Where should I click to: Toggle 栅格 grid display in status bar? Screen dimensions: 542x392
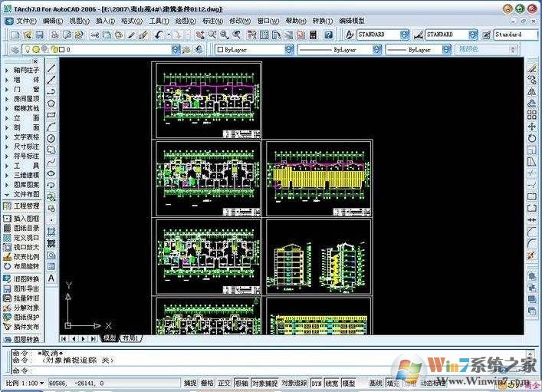(207, 382)
